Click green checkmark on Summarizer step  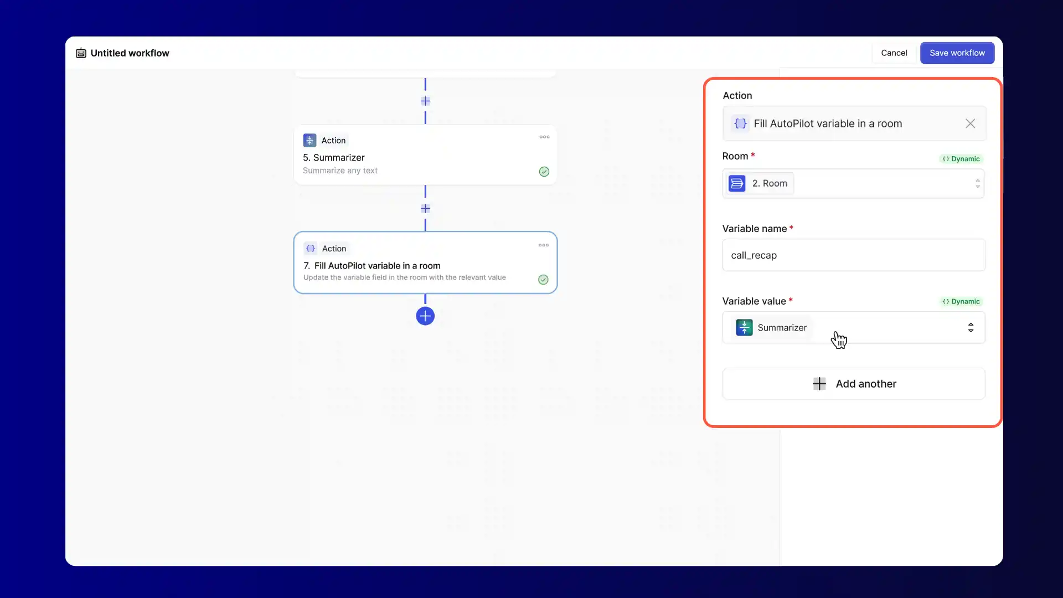click(x=544, y=172)
